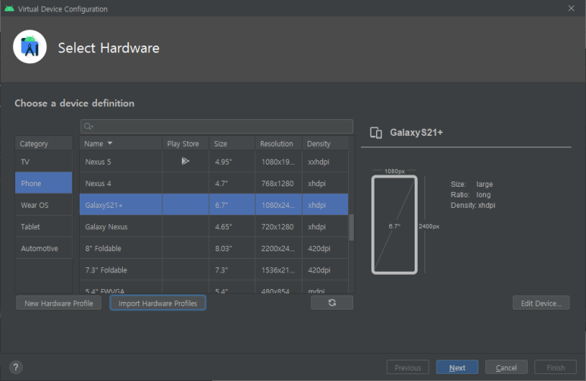Select the Tablet category
The width and height of the screenshot is (586, 381).
pos(44,227)
